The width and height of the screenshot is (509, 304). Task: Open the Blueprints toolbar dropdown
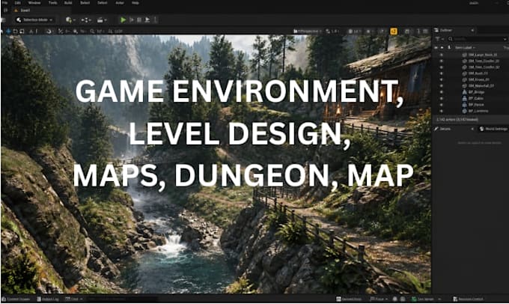86,20
